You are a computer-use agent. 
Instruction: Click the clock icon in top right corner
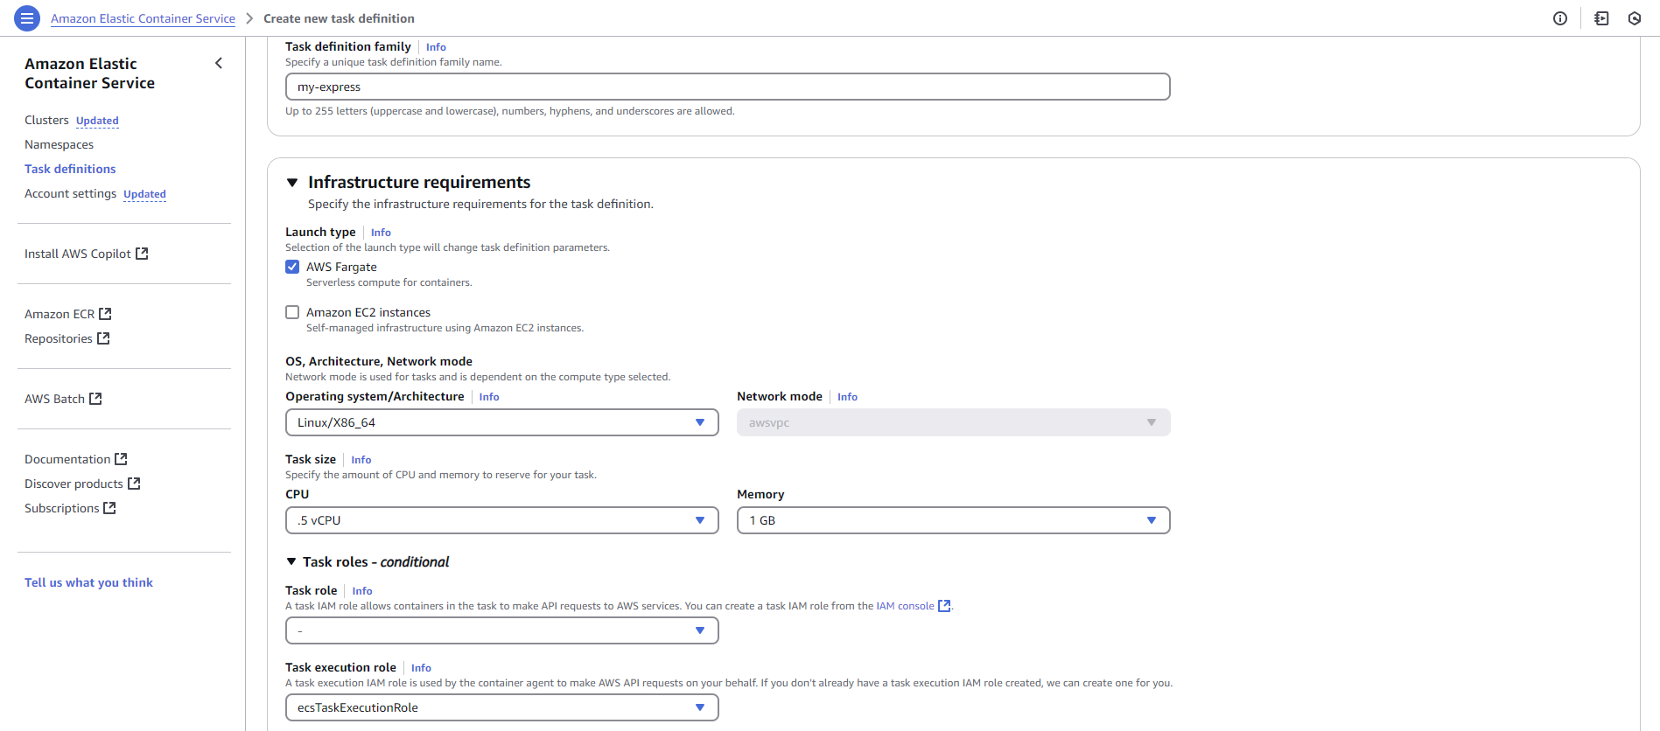(x=1635, y=18)
